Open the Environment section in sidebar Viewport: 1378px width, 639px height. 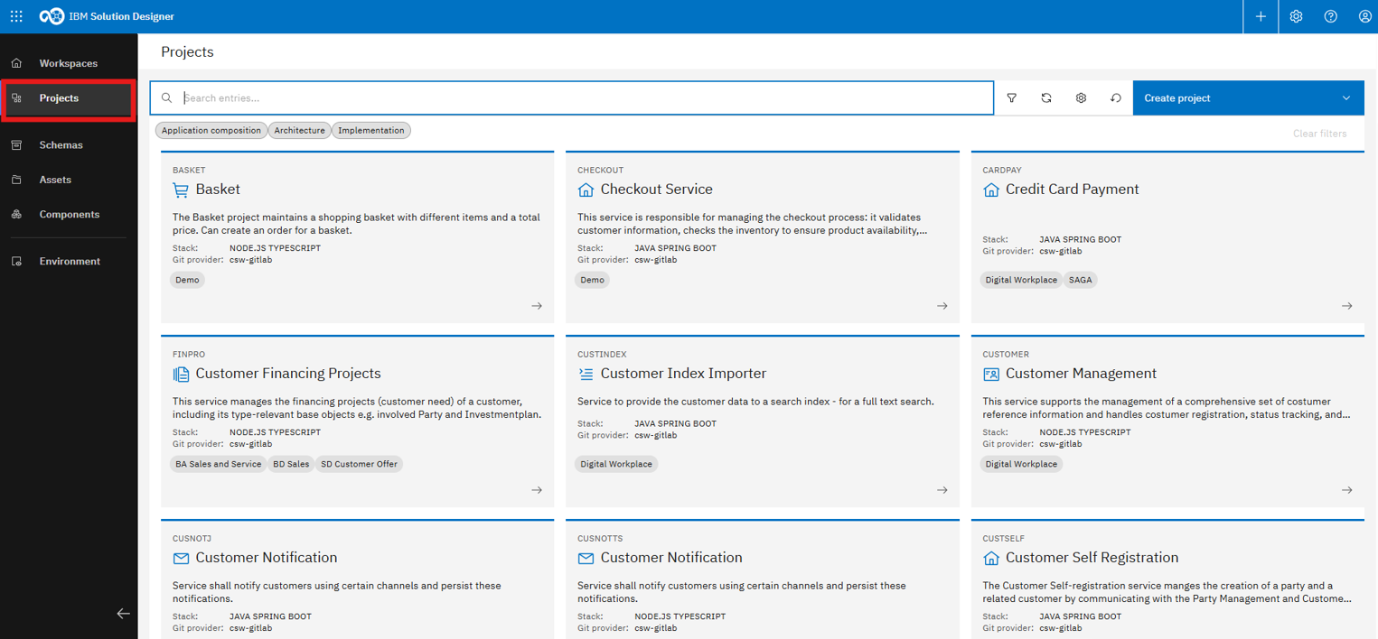[70, 262]
